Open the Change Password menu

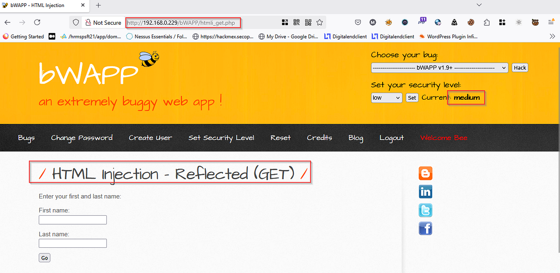pos(82,137)
